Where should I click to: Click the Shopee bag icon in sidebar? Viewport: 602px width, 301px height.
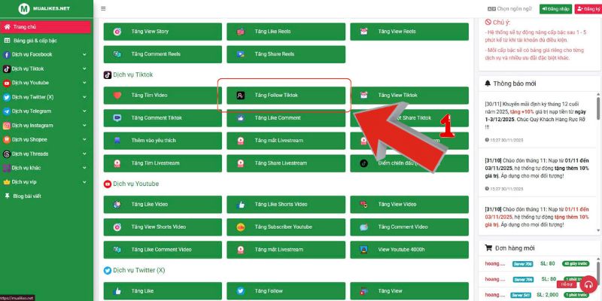(7, 140)
